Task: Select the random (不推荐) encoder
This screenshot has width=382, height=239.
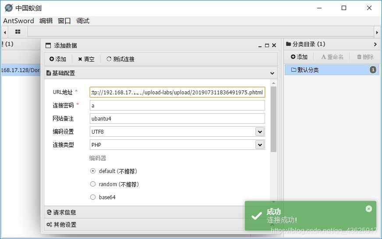Action: point(93,184)
